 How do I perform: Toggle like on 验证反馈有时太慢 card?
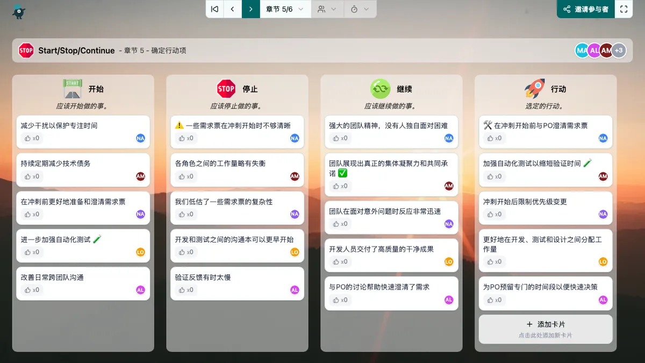tap(186, 290)
